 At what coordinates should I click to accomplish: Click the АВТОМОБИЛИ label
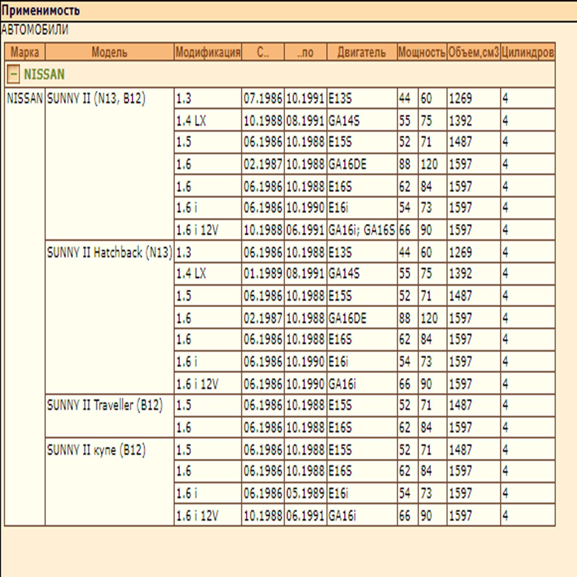click(x=35, y=29)
